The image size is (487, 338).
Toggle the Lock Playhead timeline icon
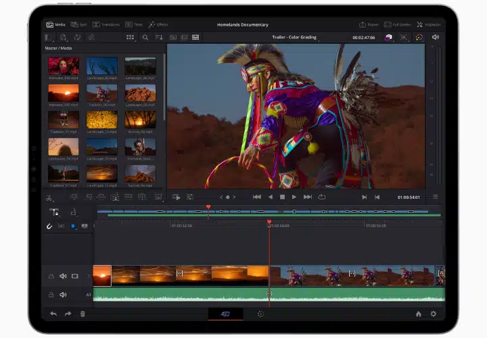pyautogui.click(x=54, y=212)
